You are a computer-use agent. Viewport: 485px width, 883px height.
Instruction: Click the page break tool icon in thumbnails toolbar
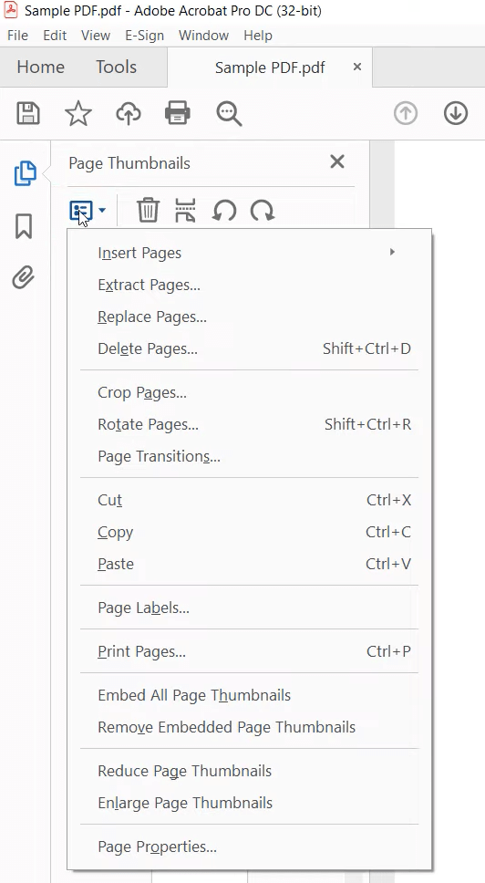[185, 210]
